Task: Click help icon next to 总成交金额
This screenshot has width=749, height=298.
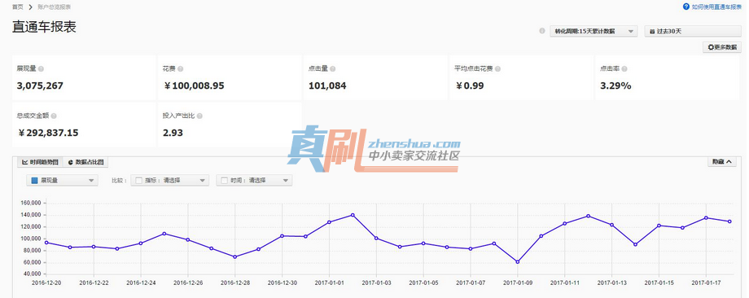Action: coord(54,116)
